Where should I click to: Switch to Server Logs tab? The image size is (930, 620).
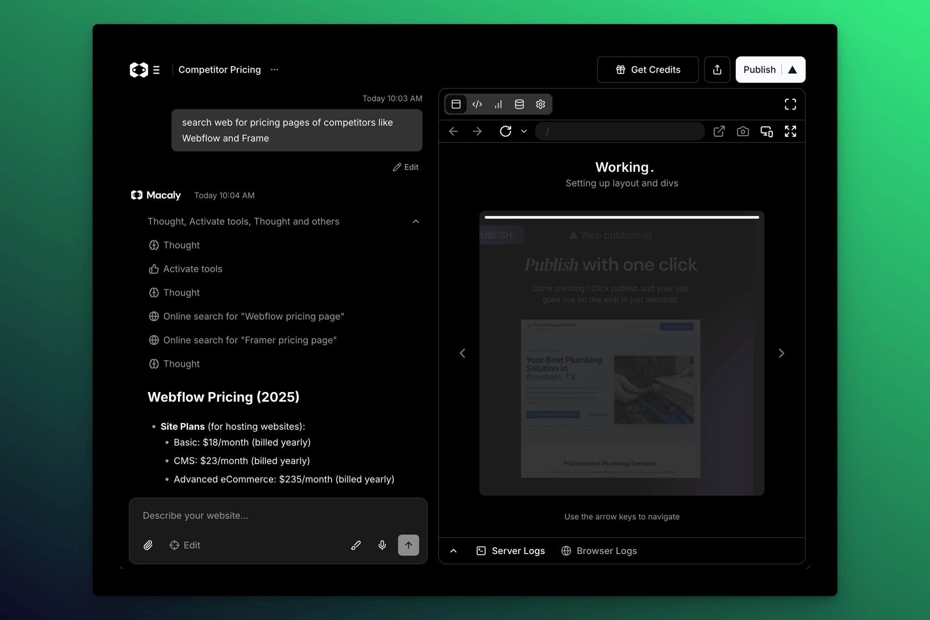[510, 551]
